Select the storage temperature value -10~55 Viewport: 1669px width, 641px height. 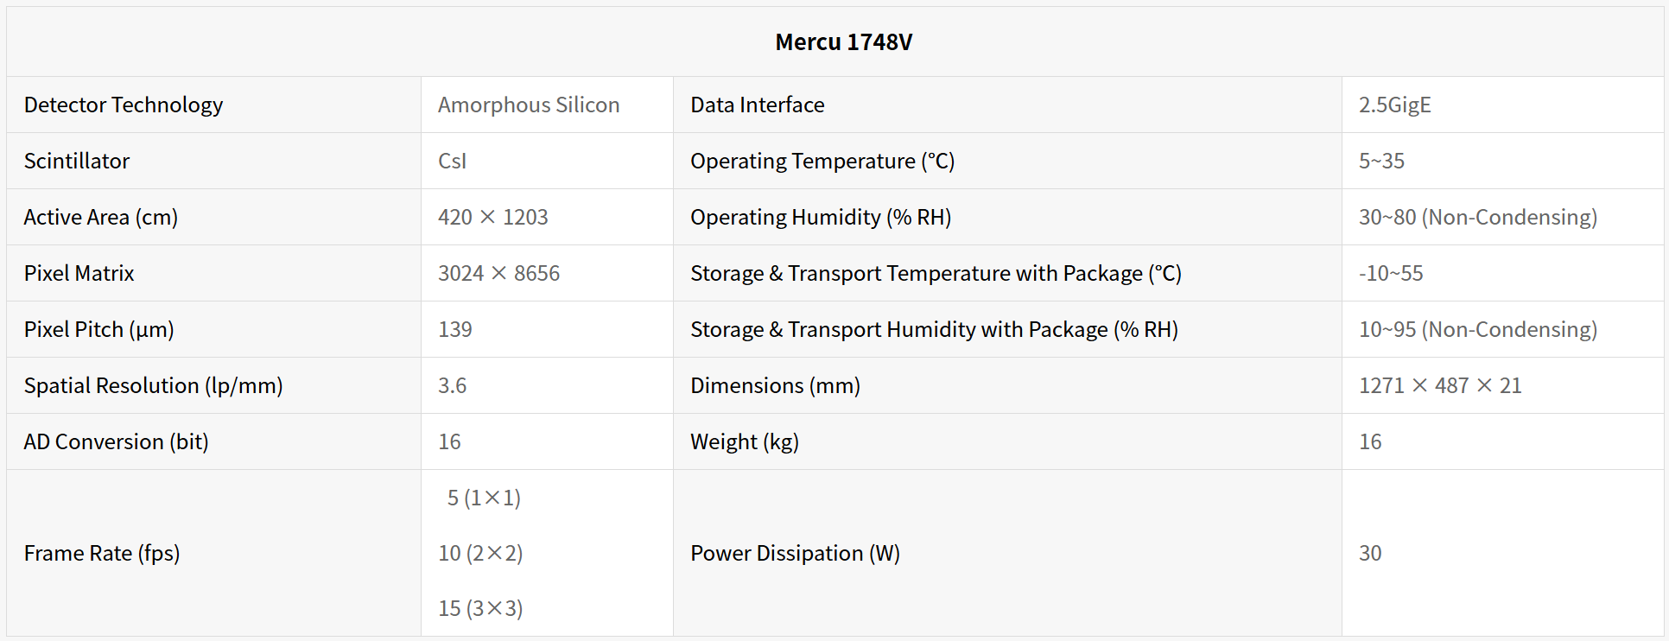click(x=1391, y=274)
